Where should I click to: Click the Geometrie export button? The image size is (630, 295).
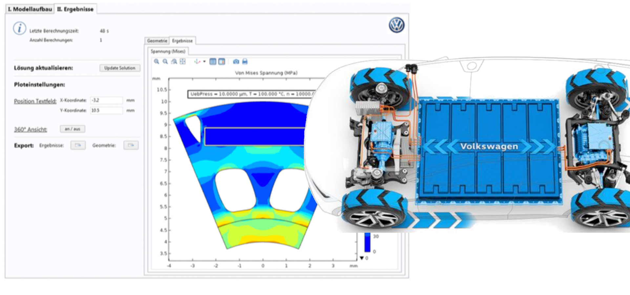tap(131, 145)
